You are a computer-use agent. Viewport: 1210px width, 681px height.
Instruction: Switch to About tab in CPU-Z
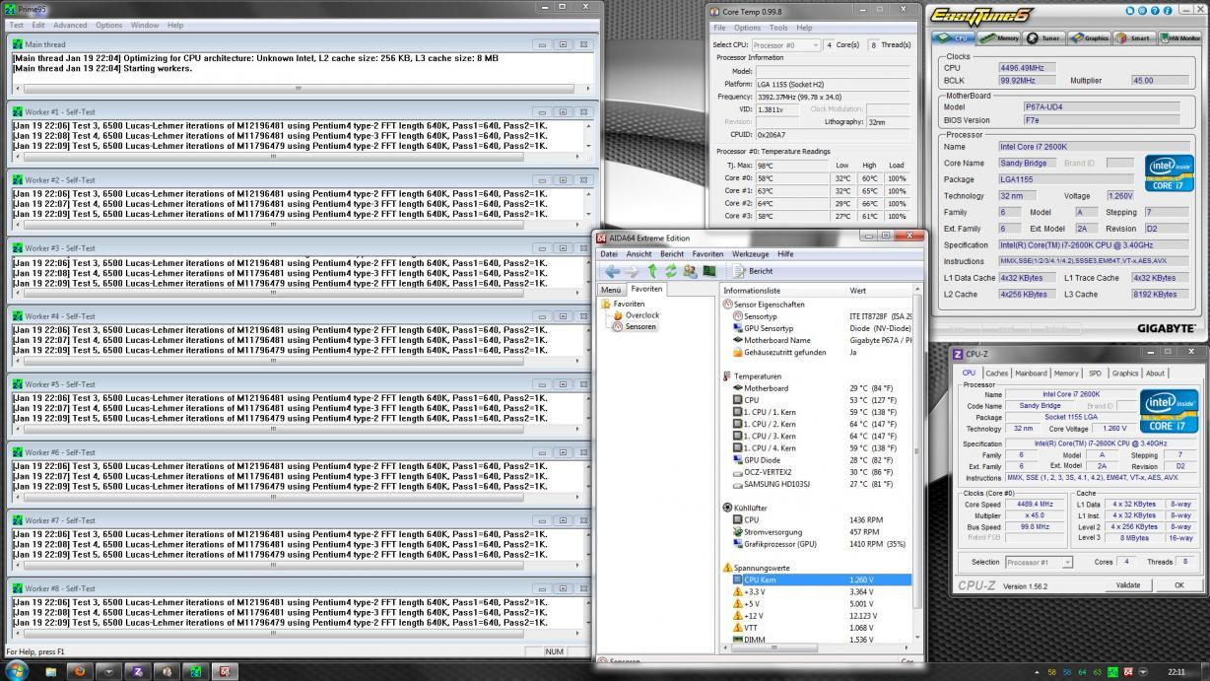(1154, 374)
